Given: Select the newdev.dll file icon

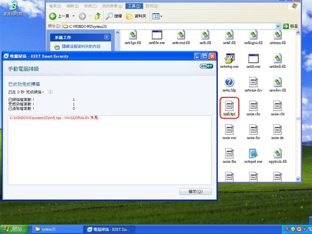Looking at the screenshot, I should point(277,82).
